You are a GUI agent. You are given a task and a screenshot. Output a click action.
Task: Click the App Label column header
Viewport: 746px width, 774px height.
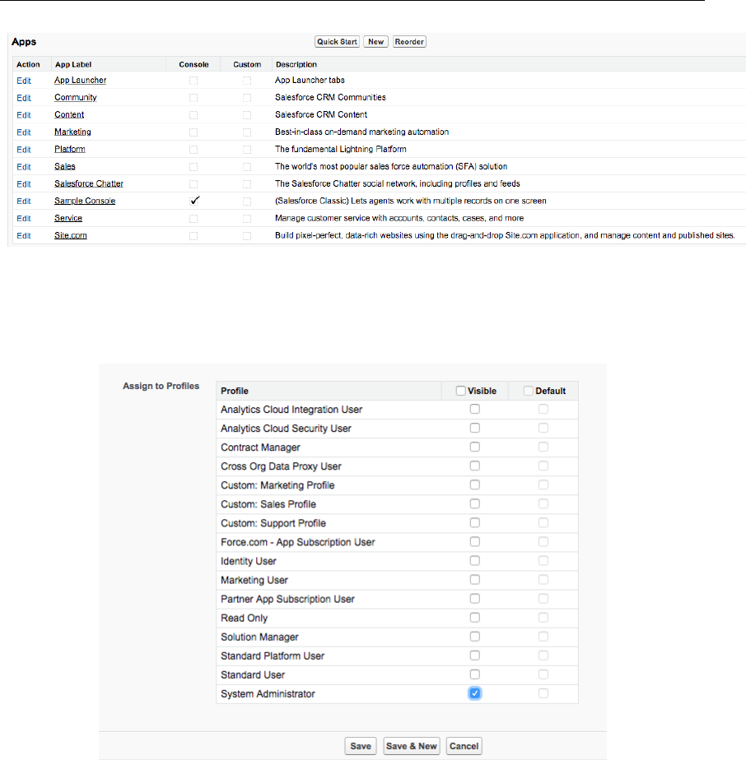(x=73, y=64)
